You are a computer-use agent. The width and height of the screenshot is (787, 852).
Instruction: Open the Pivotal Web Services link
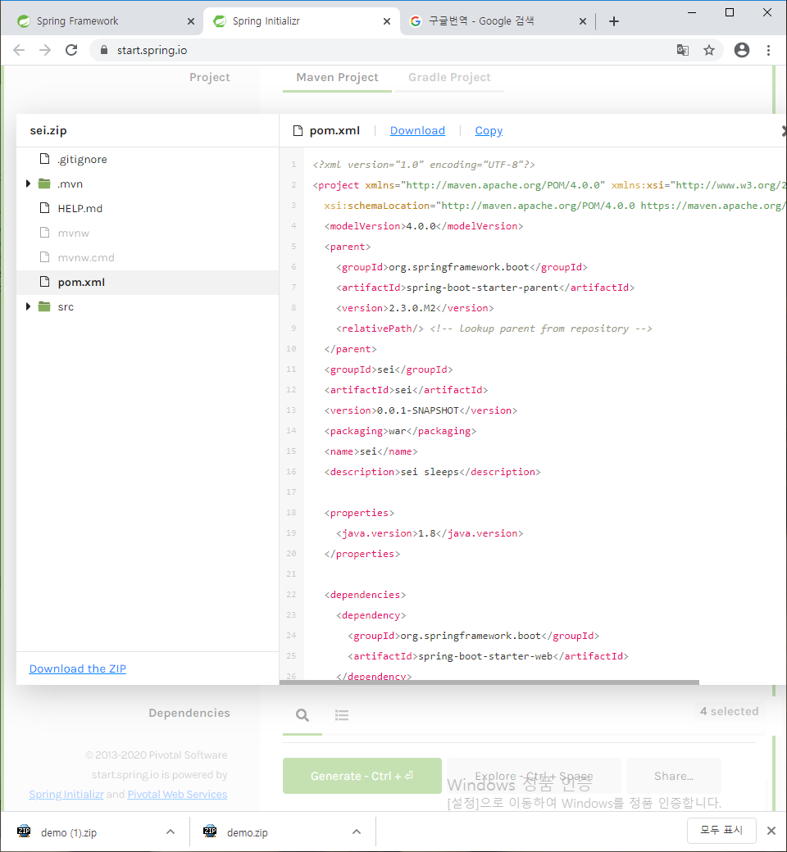tap(177, 794)
